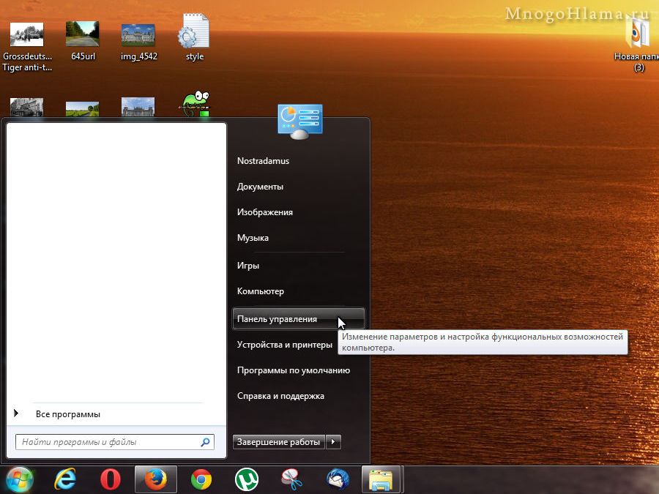Image resolution: width=659 pixels, height=494 pixels.
Task: Click the Control Panel picture atop Start menu
Action: (x=300, y=121)
